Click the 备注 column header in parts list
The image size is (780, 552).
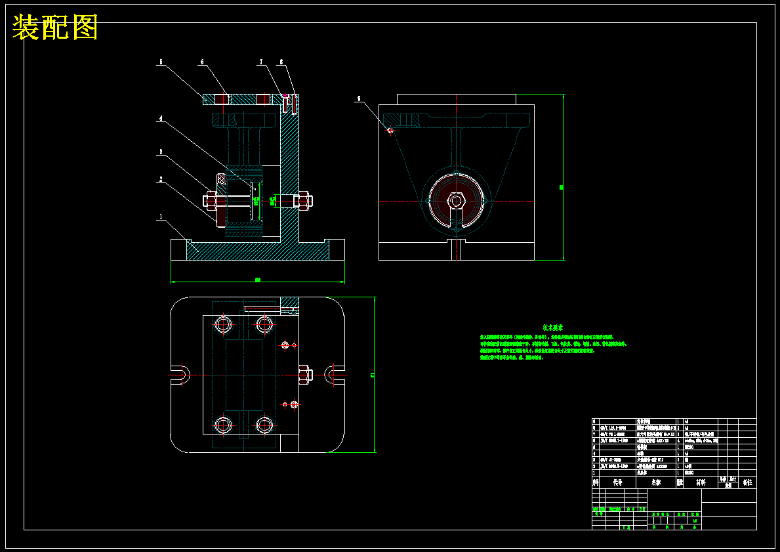click(748, 482)
